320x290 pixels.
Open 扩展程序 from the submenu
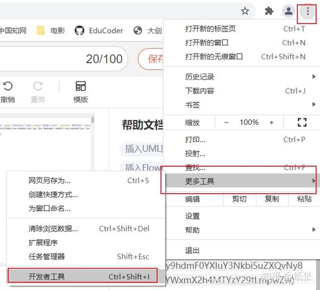pos(86,243)
